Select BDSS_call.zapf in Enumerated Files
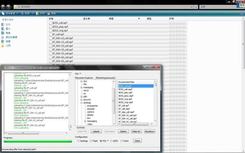245x153 pixels. click(125, 89)
